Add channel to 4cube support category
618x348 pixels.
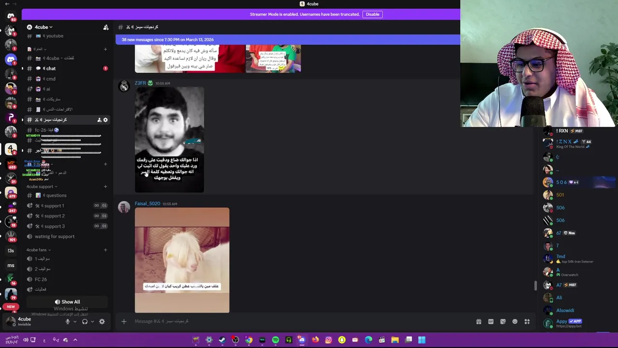(105, 187)
